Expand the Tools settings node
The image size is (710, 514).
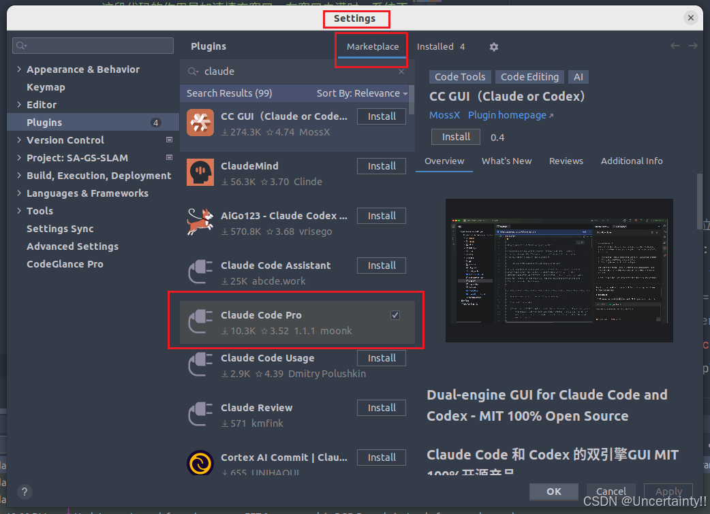point(19,210)
